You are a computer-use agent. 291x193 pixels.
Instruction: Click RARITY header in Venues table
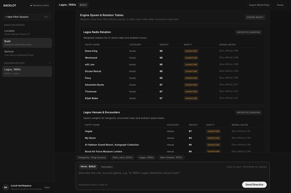click(210, 125)
